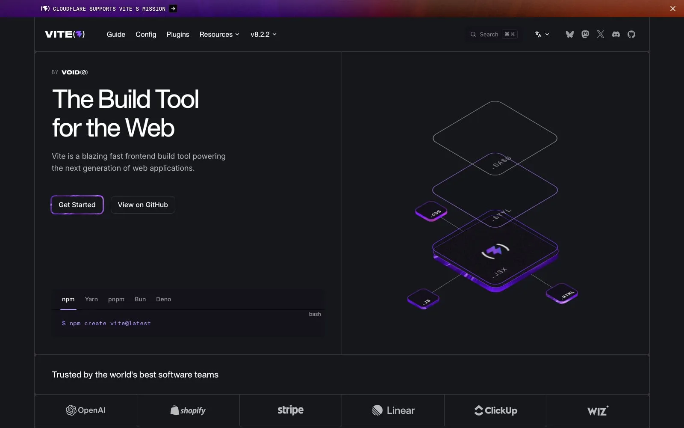Click the Vite lightning icon in Cloudflare banner

pyautogui.click(x=45, y=9)
